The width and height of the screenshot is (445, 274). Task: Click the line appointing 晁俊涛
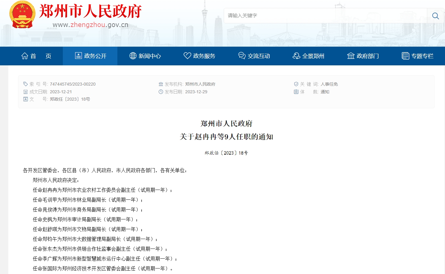[88, 210]
